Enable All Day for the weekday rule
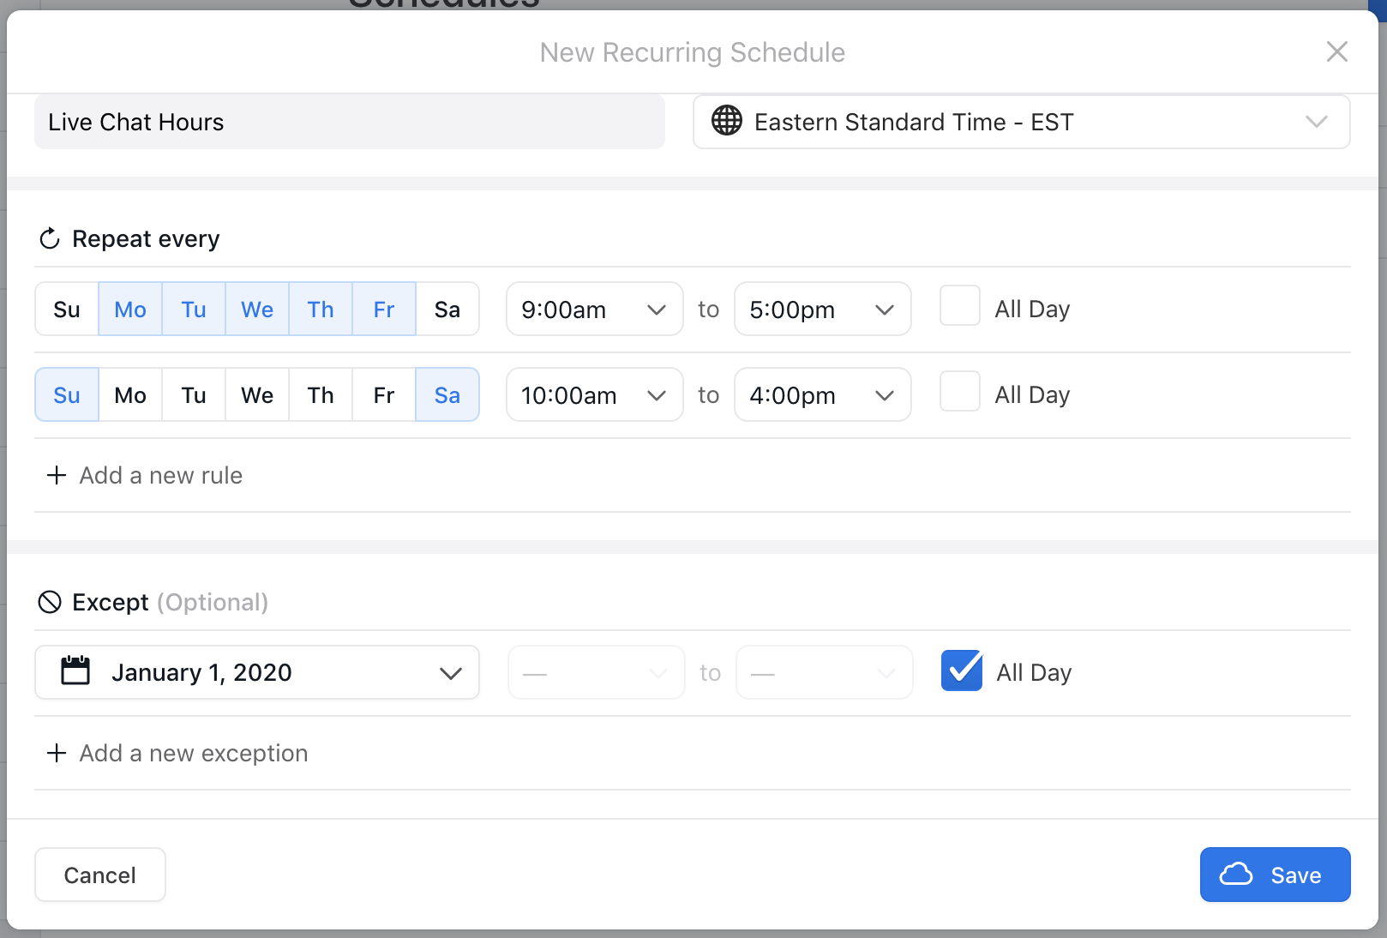 [x=960, y=306]
